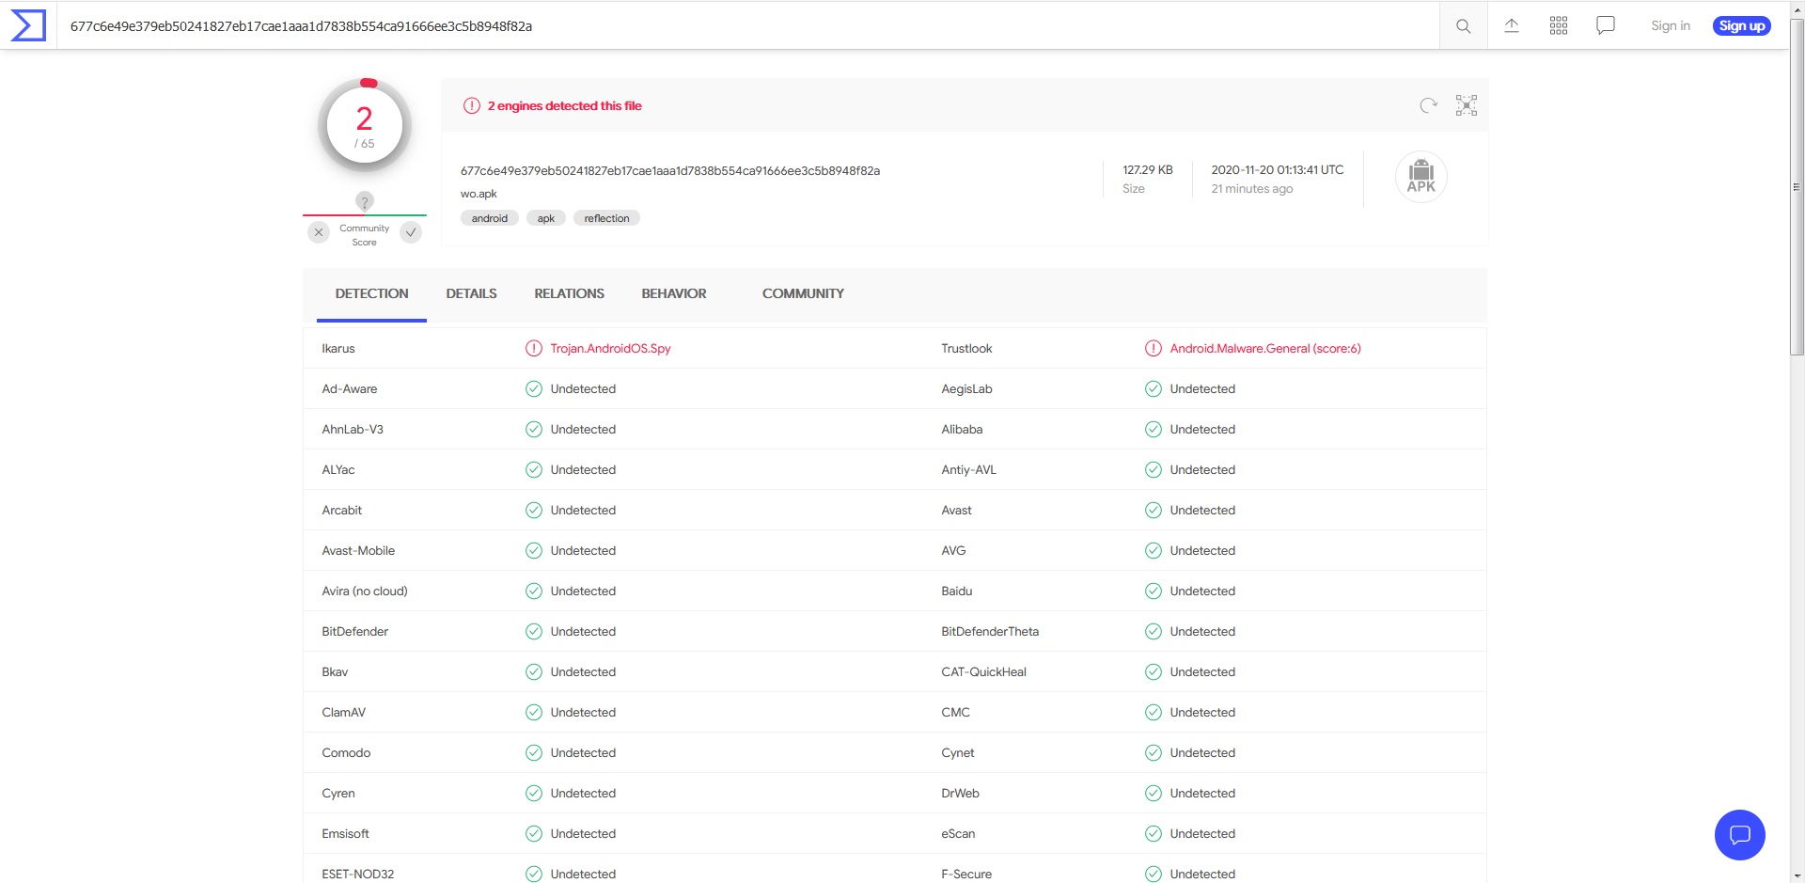Click the Android.Malware.General (score:6) text
Image resolution: width=1805 pixels, height=883 pixels.
pyautogui.click(x=1265, y=349)
